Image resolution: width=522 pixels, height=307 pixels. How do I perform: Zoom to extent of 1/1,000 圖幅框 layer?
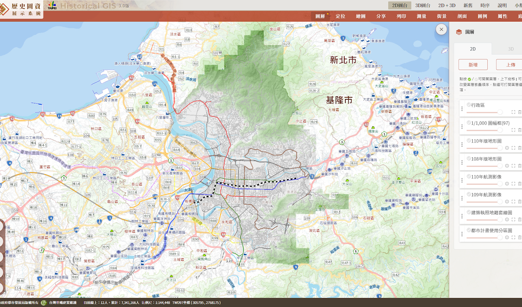point(513,130)
